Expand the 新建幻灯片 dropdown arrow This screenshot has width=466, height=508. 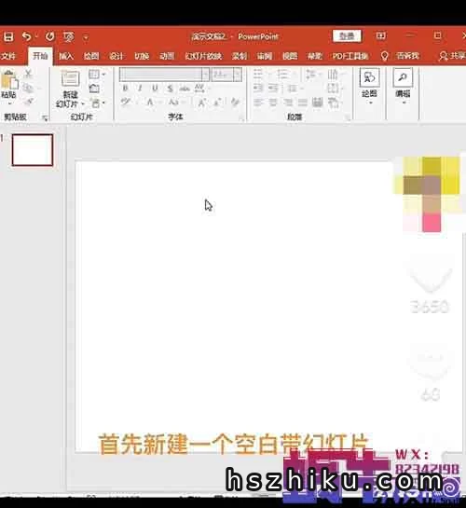(x=83, y=103)
